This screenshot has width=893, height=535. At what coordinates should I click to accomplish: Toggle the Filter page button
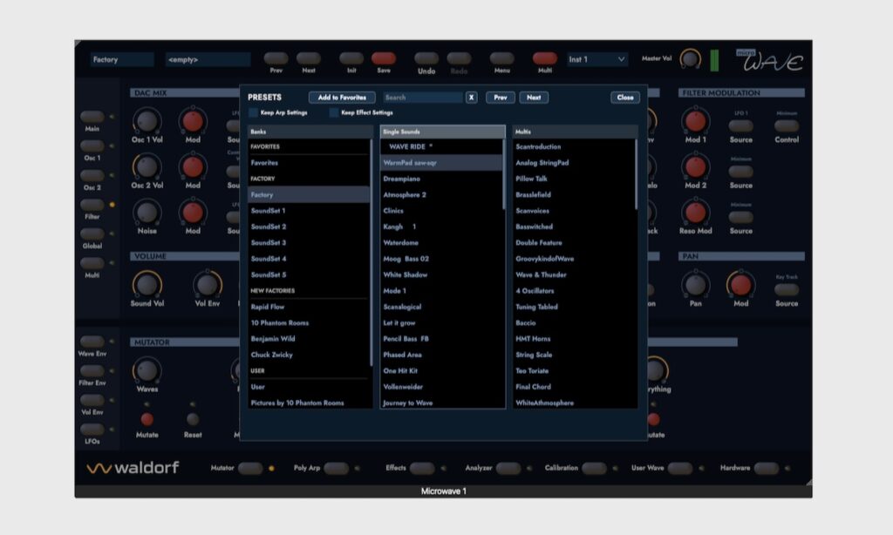(92, 204)
